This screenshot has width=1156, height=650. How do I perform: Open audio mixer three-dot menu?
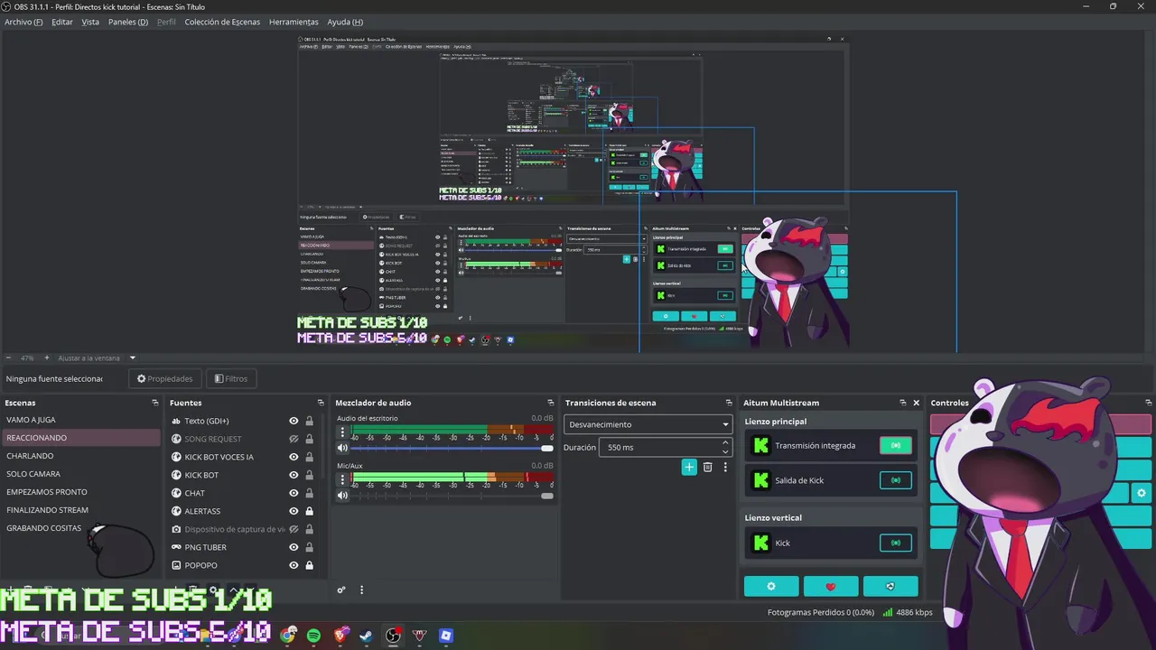[x=361, y=590]
